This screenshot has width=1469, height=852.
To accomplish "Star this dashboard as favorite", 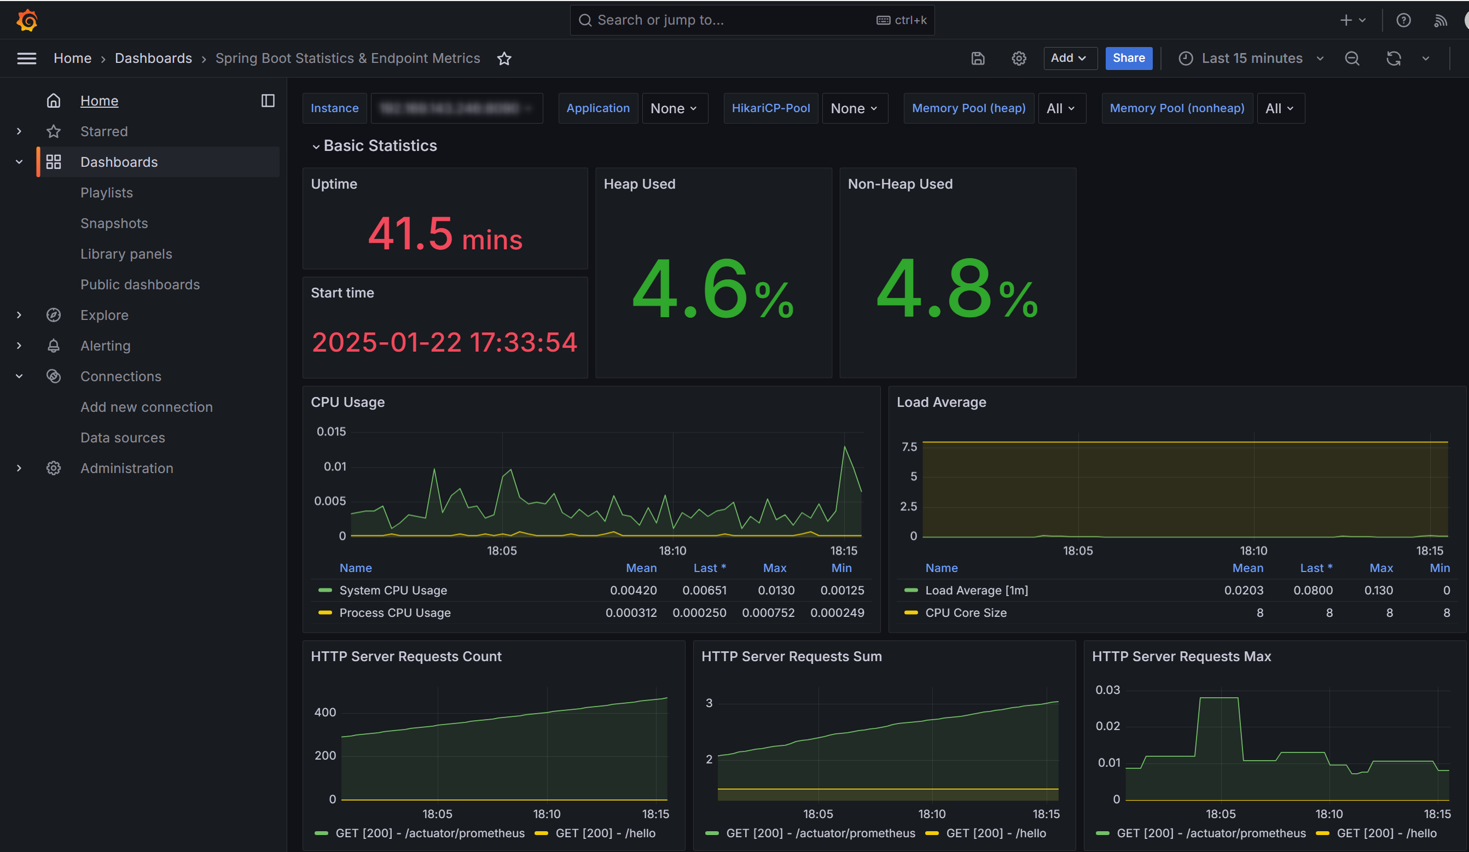I will point(504,59).
